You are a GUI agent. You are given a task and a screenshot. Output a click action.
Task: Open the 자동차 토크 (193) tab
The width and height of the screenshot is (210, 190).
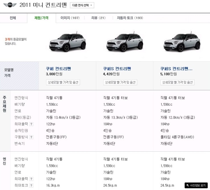(x=130, y=18)
